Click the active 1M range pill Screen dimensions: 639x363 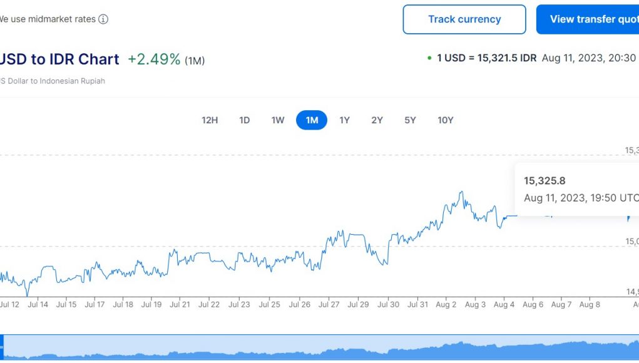[x=312, y=120]
